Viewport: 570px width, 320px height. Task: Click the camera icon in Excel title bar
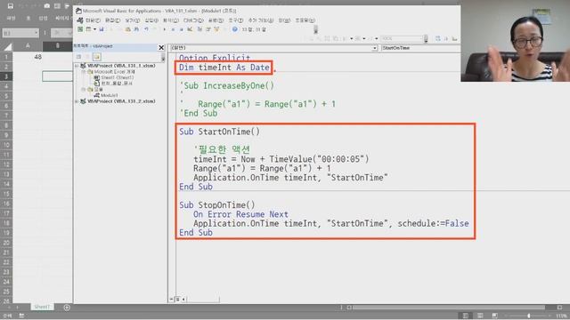pyautogui.click(x=47, y=6)
